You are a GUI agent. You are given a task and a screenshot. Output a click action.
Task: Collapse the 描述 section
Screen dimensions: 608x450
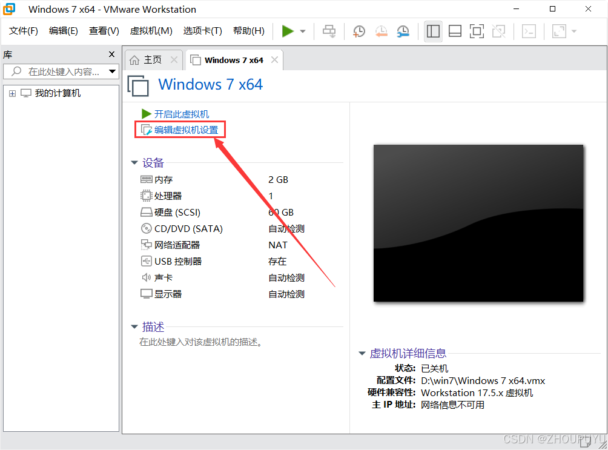coord(134,326)
